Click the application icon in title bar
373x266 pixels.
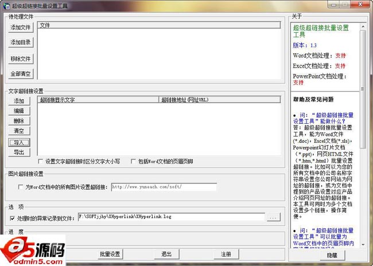point(7,5)
